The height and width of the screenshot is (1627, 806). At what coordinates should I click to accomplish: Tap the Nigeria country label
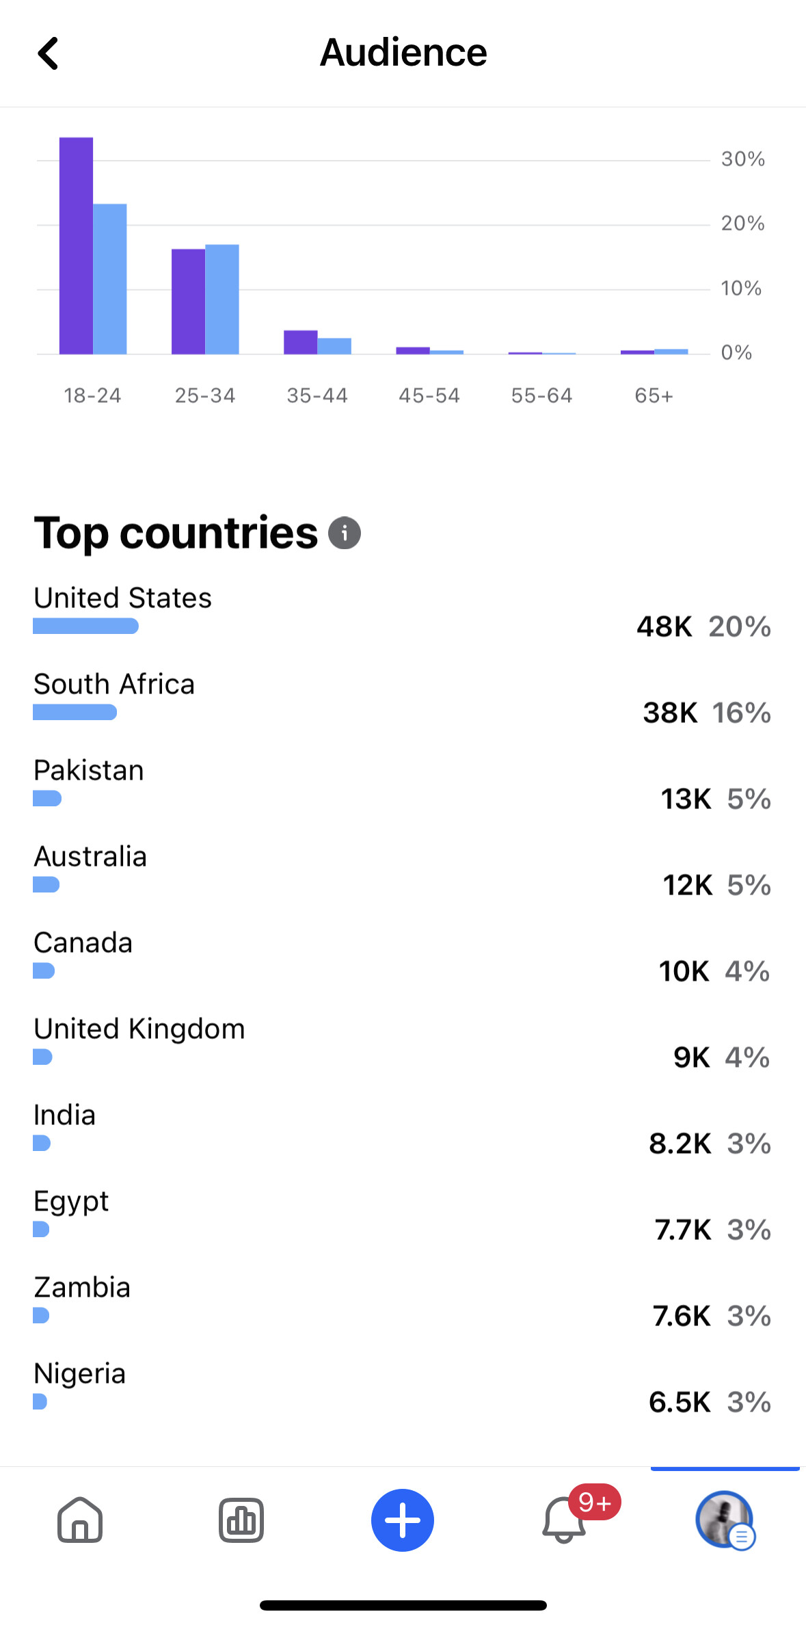coord(80,1374)
